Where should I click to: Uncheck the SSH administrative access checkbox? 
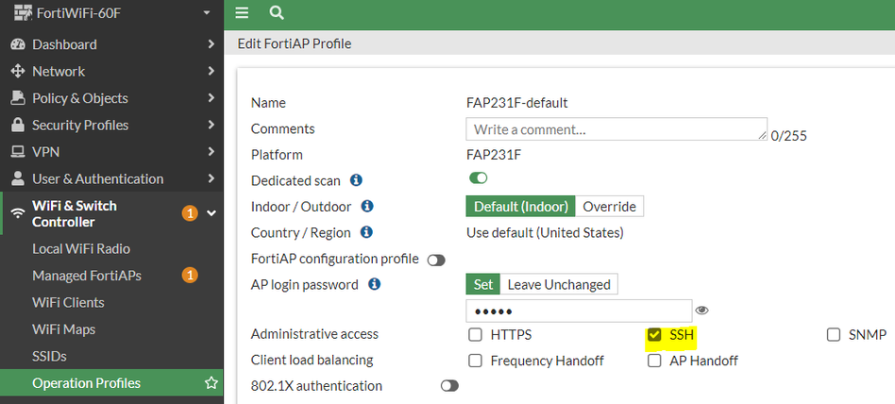(x=654, y=334)
